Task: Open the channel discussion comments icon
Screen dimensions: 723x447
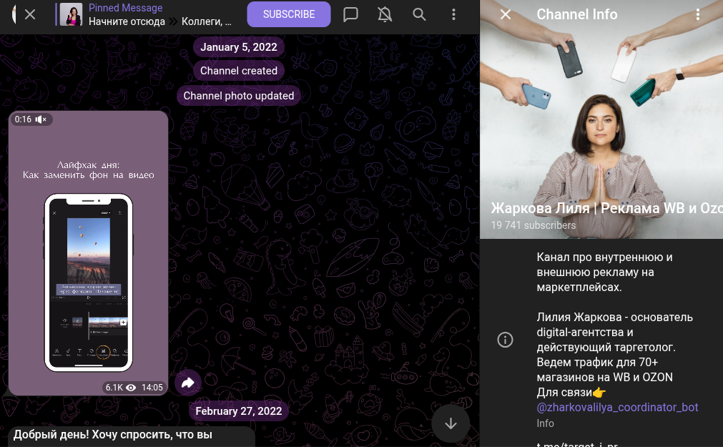Action: (x=350, y=14)
